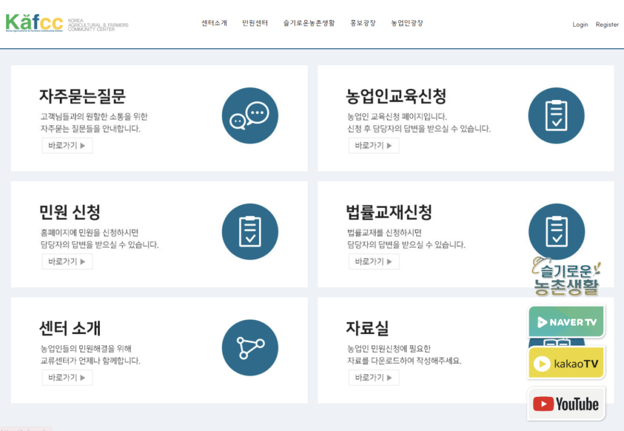This screenshot has width=624, height=431.
Task: Go to 자주묻는질문 via its 바로가기 button
Action: [67, 146]
